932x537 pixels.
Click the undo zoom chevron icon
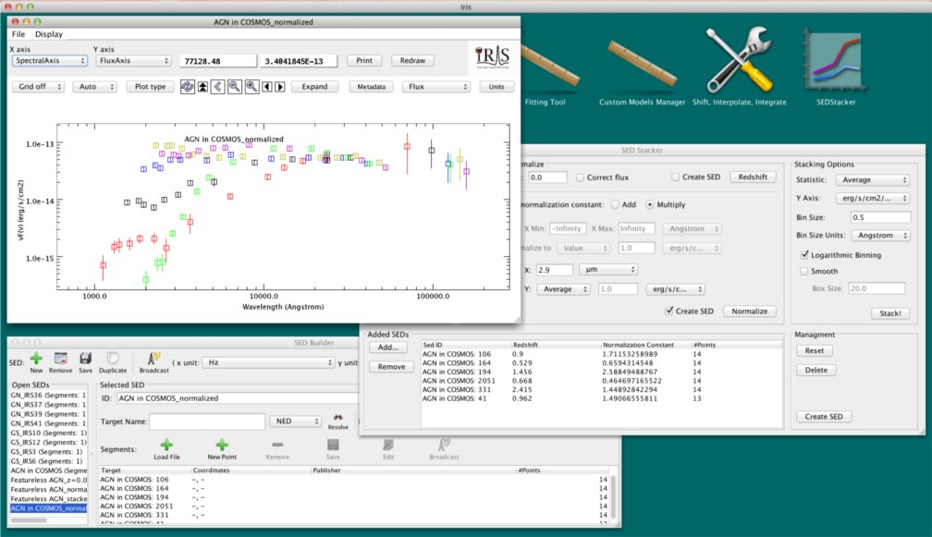click(217, 87)
